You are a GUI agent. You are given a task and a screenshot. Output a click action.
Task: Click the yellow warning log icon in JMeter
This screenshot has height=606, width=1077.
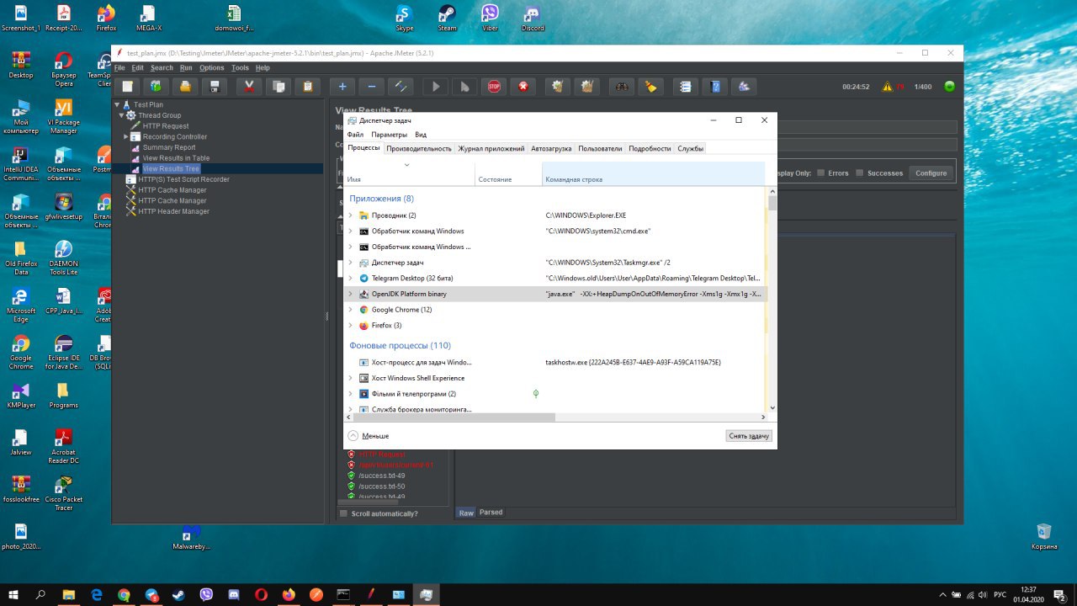click(887, 87)
